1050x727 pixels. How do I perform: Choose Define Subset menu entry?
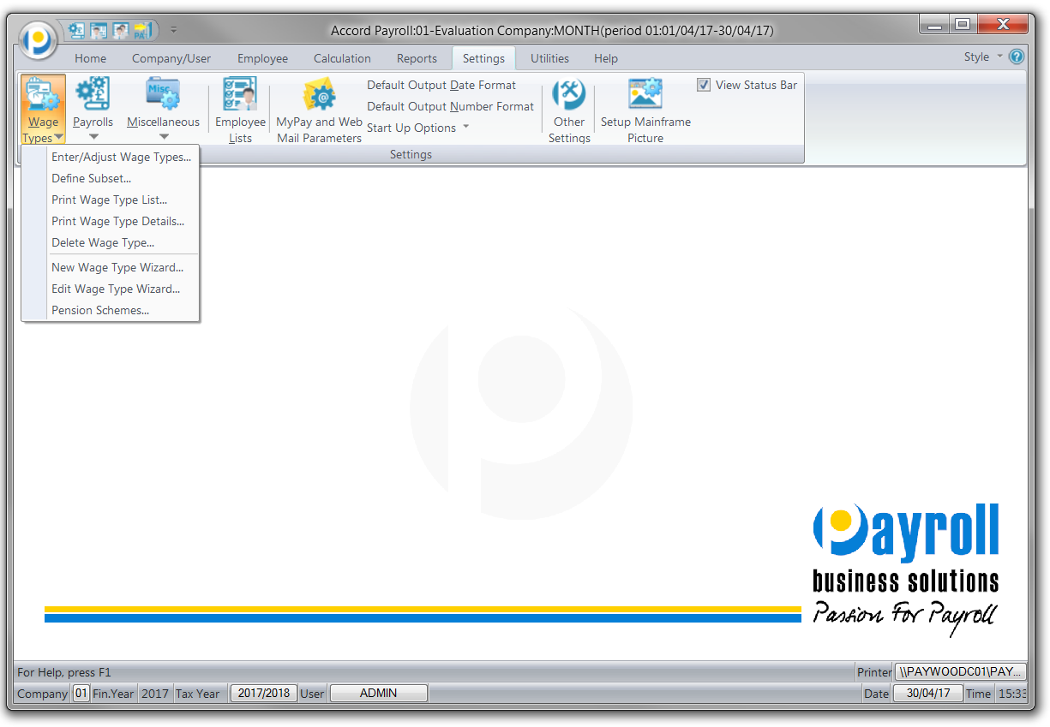(x=111, y=179)
